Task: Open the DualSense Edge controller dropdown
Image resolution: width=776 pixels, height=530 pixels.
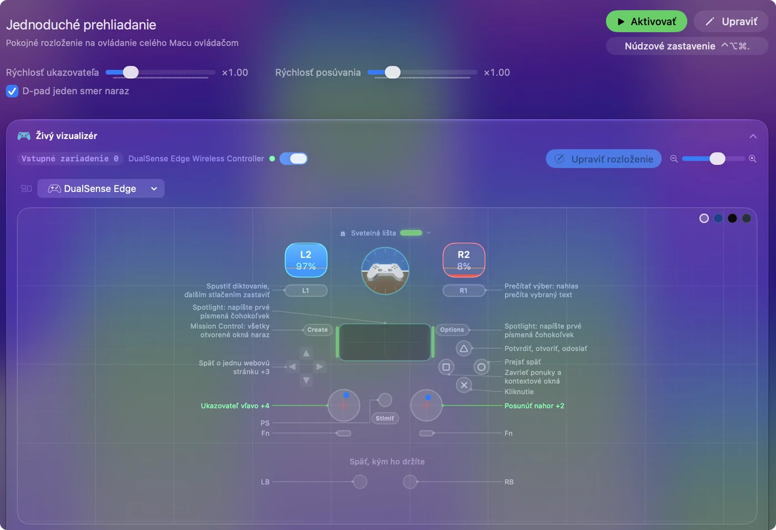Action: tap(101, 188)
